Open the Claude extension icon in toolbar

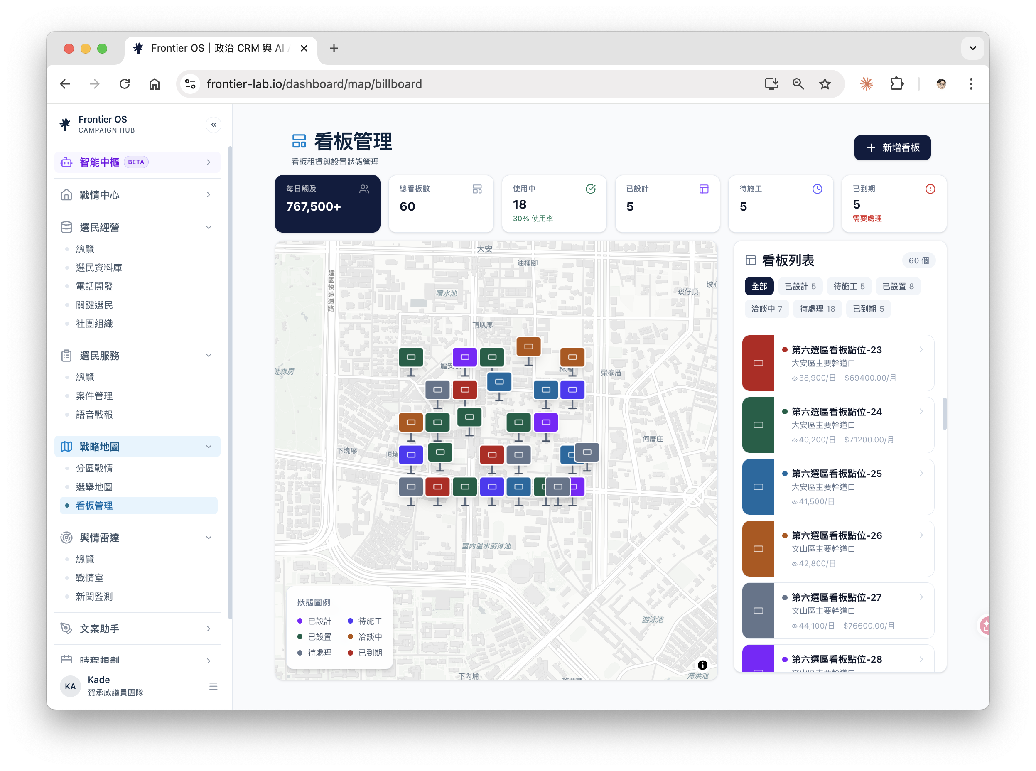click(x=866, y=84)
